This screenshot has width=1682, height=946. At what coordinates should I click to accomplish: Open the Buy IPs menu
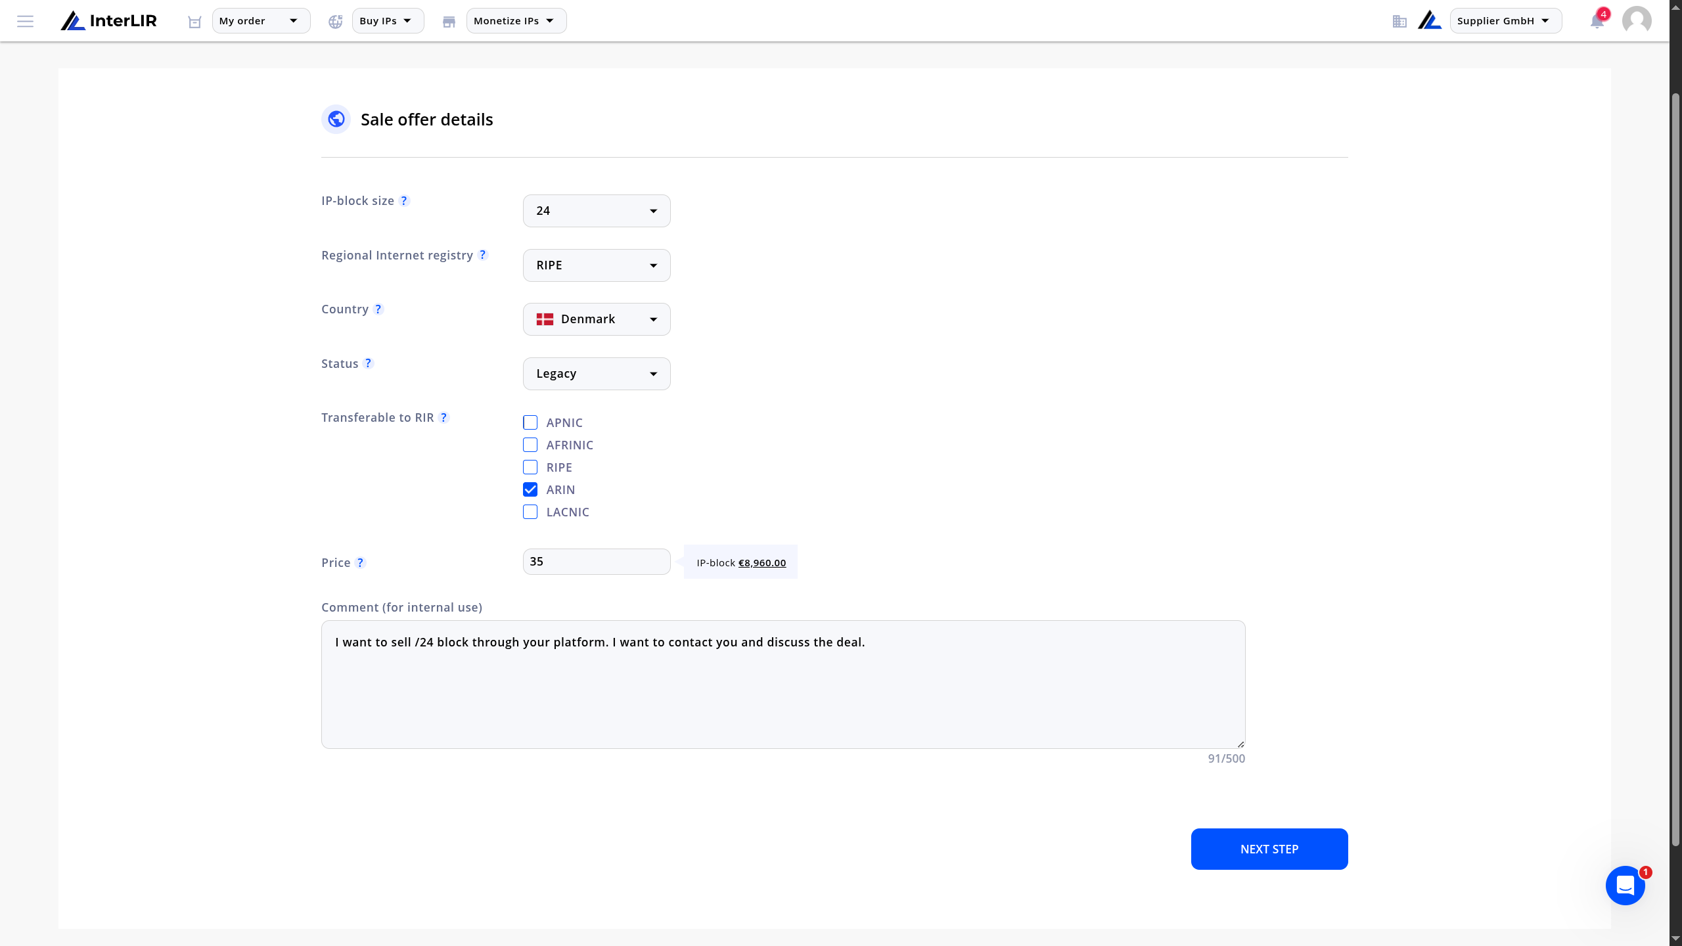click(x=388, y=21)
